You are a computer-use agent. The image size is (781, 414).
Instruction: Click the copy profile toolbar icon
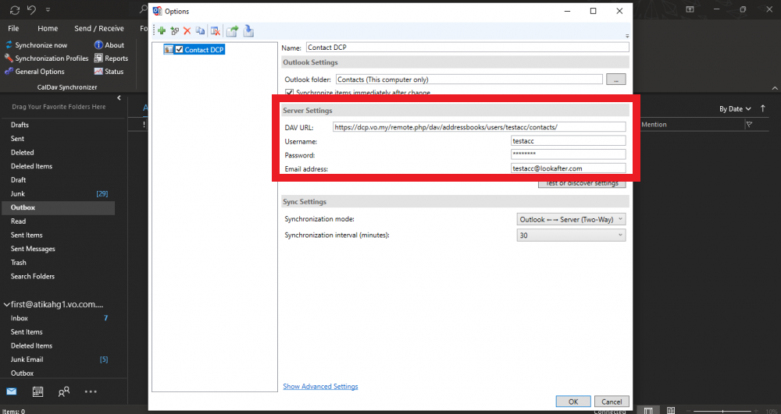coord(200,31)
